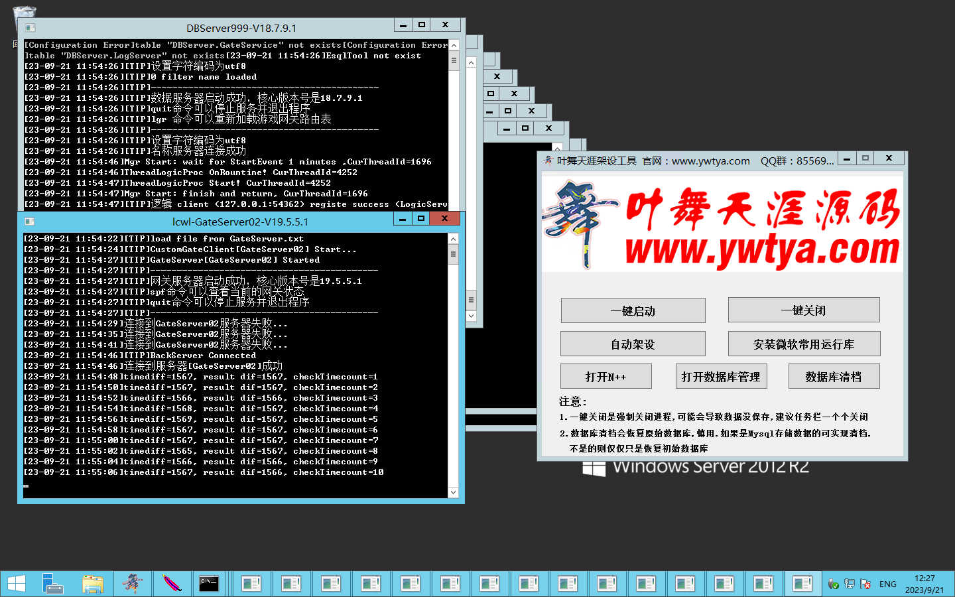
Task: Click 安装微软常用运行库 button
Action: click(804, 344)
